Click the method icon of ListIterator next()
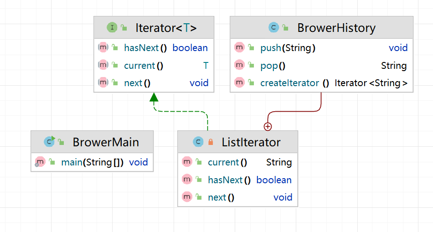Screen dimensions: 433x232 pos(187,197)
